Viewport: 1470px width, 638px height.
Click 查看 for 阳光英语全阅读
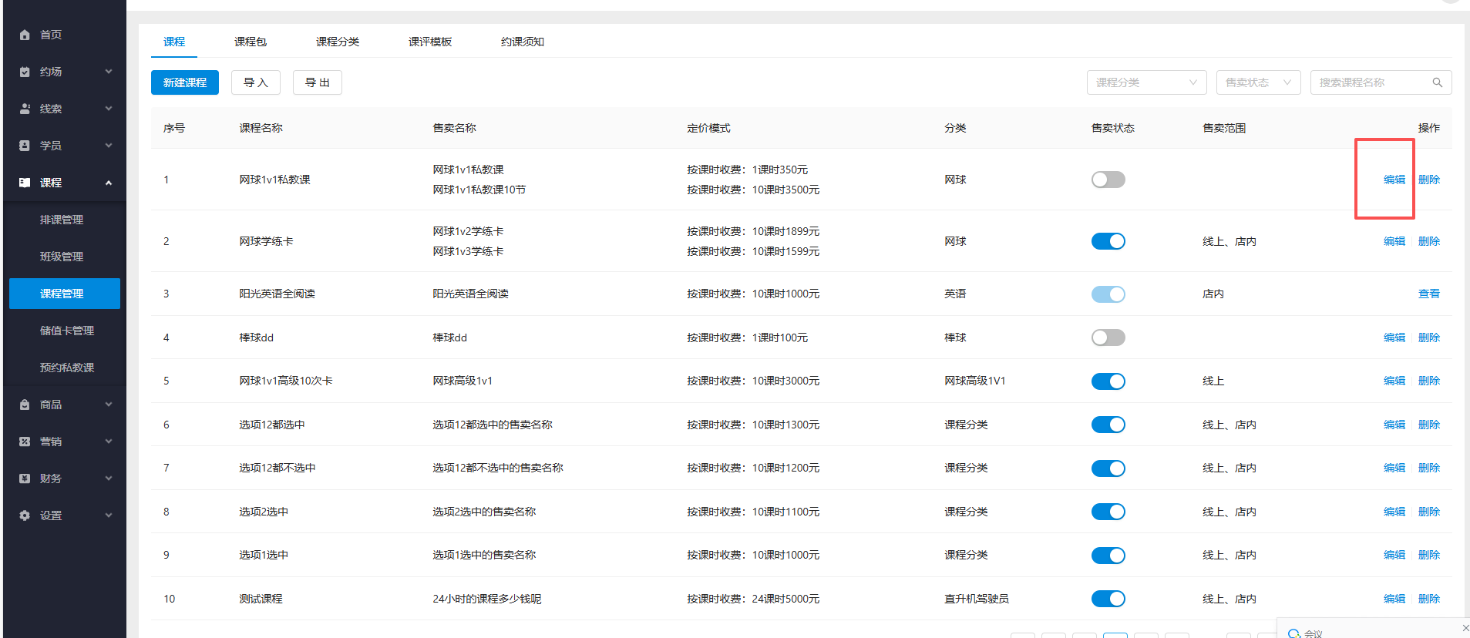(1429, 294)
